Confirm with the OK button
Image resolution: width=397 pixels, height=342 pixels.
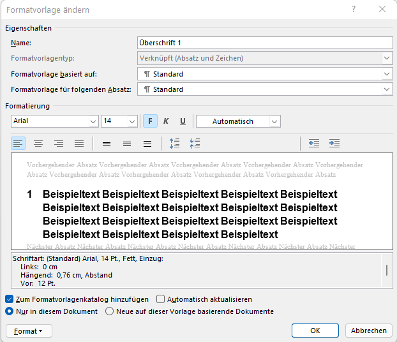[x=315, y=331]
